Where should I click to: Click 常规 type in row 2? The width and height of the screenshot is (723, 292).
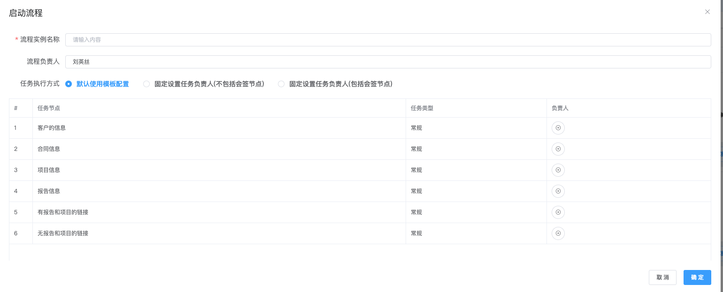tap(416, 149)
